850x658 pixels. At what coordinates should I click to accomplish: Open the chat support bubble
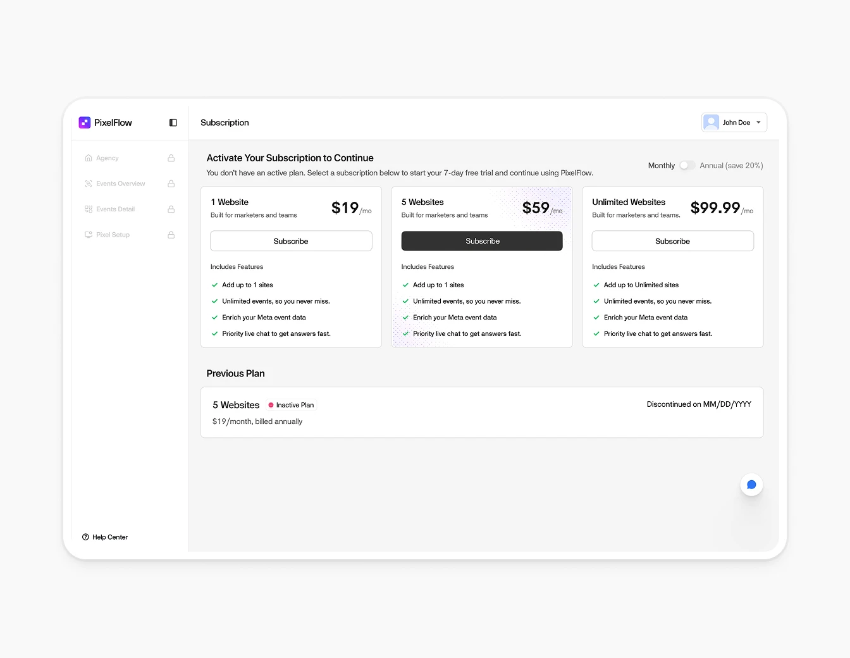pyautogui.click(x=751, y=484)
